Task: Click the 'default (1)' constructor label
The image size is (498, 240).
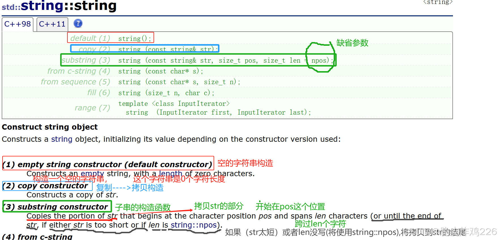Action: coord(90,38)
